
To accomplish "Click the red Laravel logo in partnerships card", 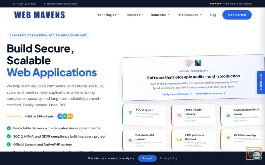I will pos(189,63).
